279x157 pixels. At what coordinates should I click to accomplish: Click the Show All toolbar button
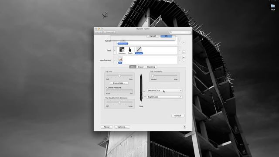click(110, 32)
